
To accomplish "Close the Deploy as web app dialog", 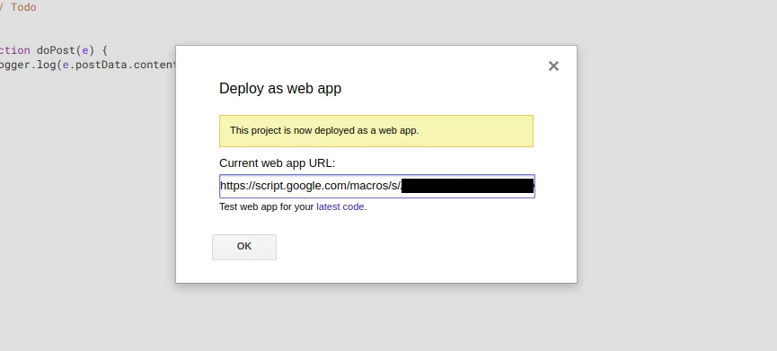I will 553,66.
